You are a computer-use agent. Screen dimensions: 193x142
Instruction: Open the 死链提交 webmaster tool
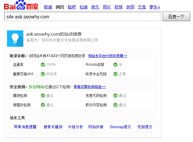pos(145,127)
